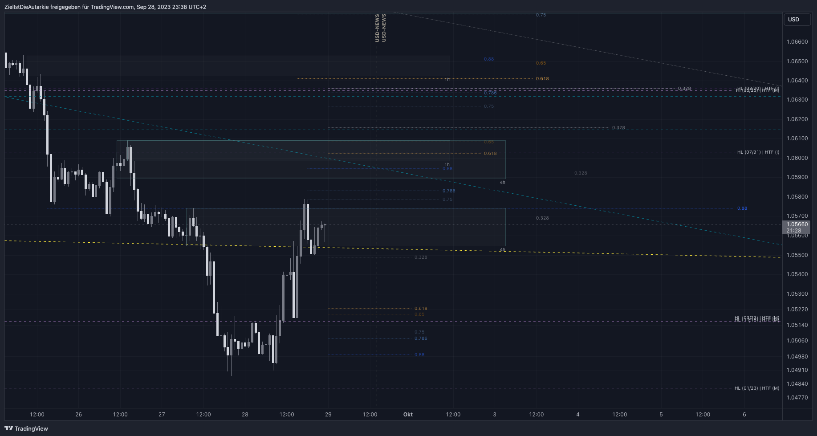
Task: Click the 1.05700 price axis label
Action: pyautogui.click(x=797, y=216)
